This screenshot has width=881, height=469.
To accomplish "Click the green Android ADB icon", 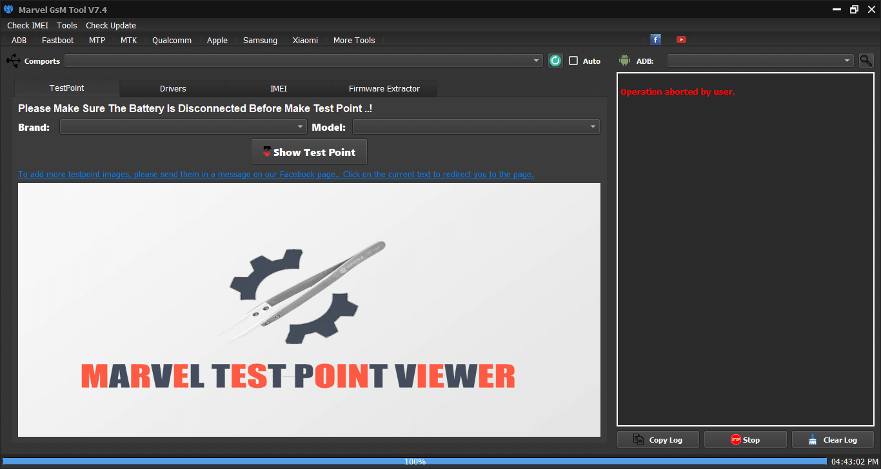I will (624, 61).
